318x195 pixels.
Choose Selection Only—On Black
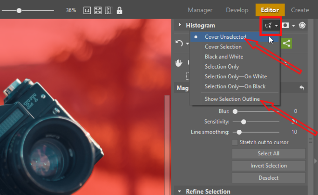tap(235, 86)
